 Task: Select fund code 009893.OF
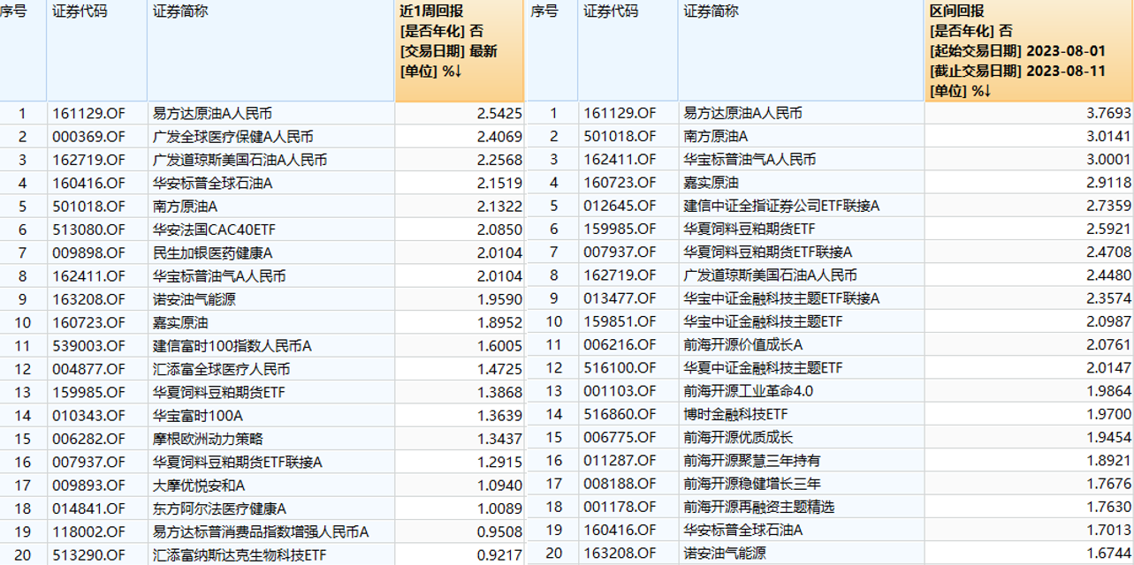coord(89,485)
